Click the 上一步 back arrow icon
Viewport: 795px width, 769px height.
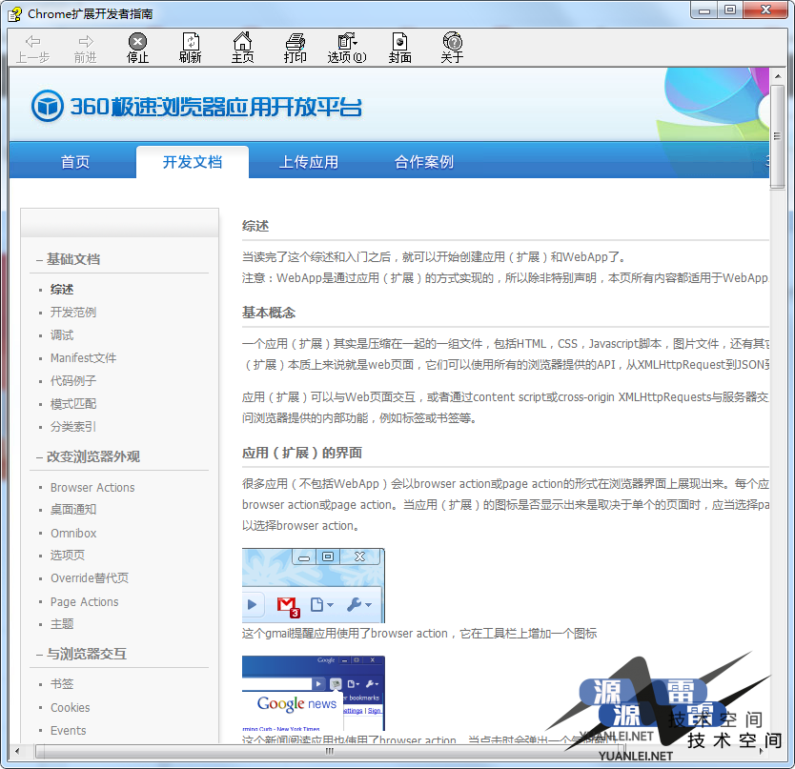(33, 41)
